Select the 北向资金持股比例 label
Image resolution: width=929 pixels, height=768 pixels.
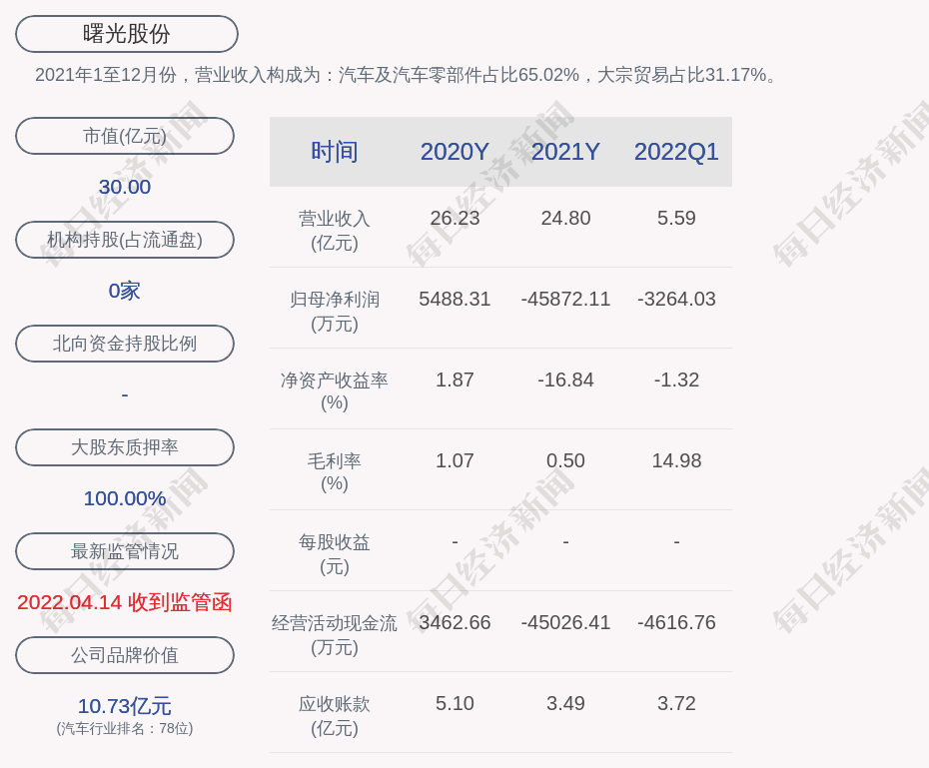(125, 344)
